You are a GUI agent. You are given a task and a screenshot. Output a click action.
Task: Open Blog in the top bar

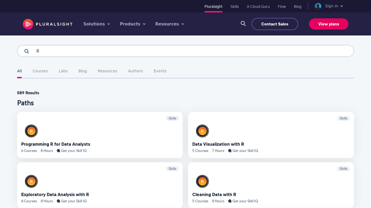pyautogui.click(x=298, y=6)
